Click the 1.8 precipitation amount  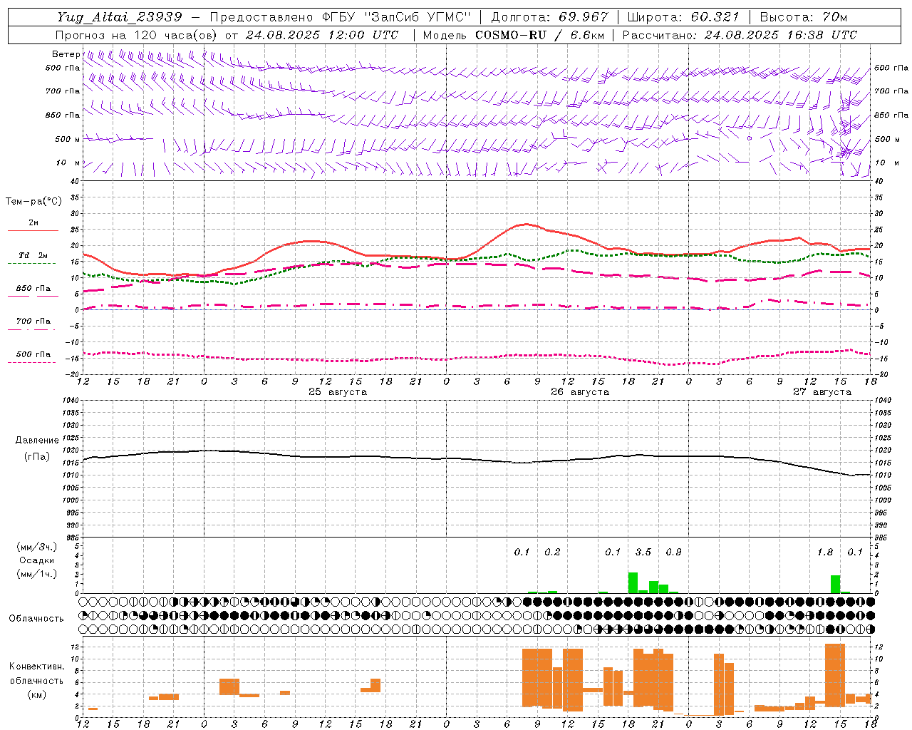click(825, 552)
